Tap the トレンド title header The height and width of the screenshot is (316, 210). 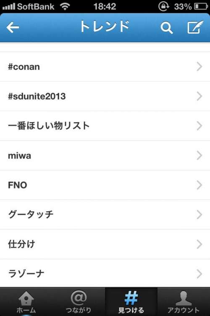(x=105, y=27)
